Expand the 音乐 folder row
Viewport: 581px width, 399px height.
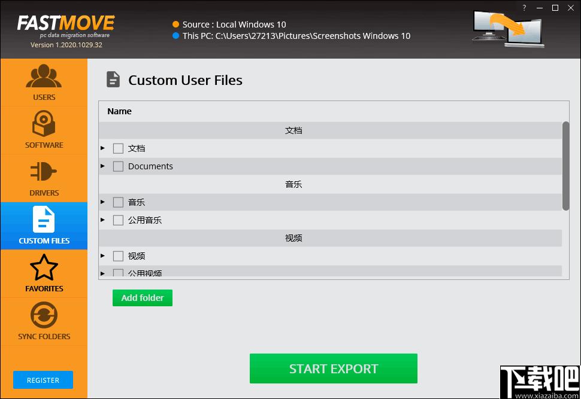point(102,202)
